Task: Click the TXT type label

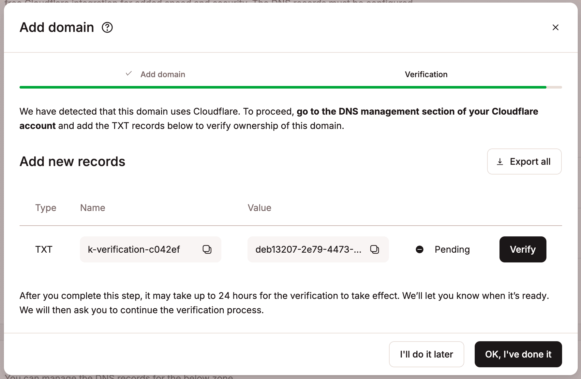Action: (44, 249)
